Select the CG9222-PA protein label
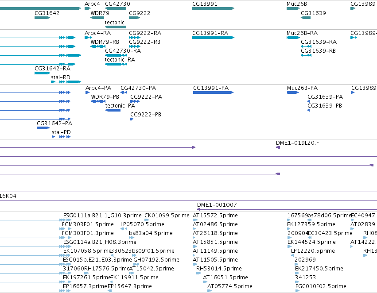Image resolution: width=377 pixels, height=293 pixels. tap(146, 97)
